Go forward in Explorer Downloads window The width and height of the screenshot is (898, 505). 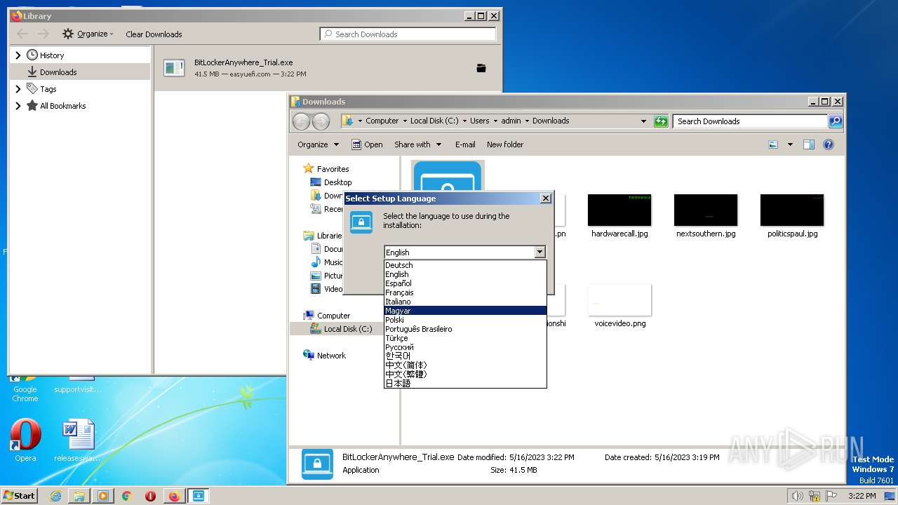coord(321,121)
